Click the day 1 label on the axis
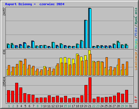Image resolution: width=139 pixels, height=109 pixels. [x=9, y=106]
